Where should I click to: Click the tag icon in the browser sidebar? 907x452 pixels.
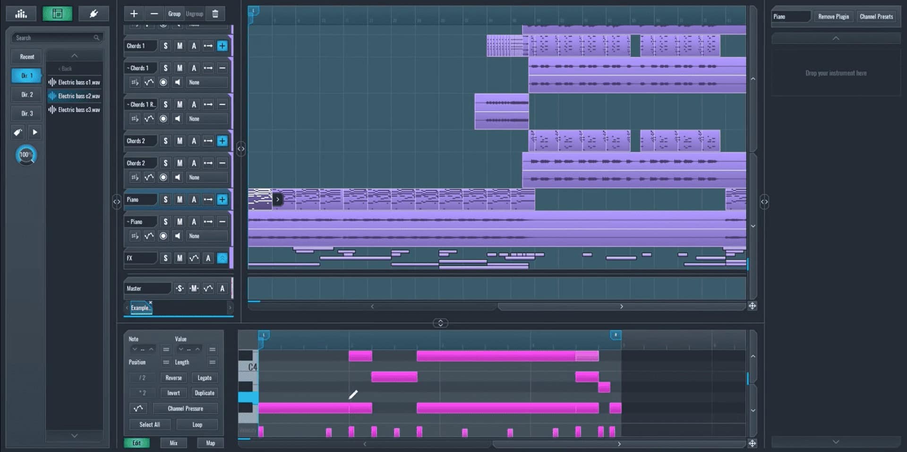17,132
